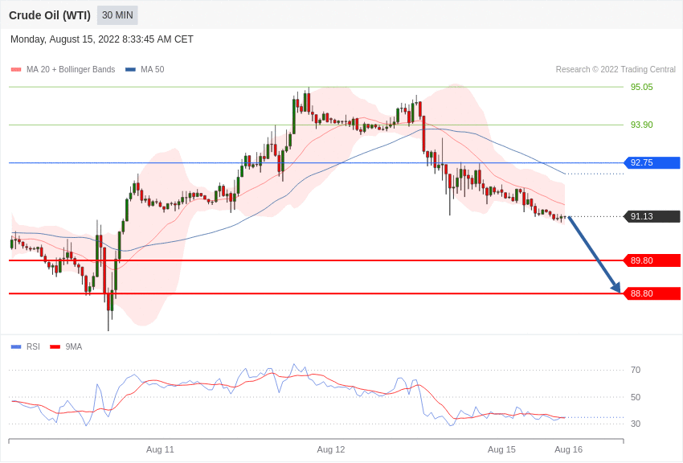Click the pink MA 20 + Bollinger Bands legend swatch
This screenshot has height=463, width=683.
tap(16, 69)
